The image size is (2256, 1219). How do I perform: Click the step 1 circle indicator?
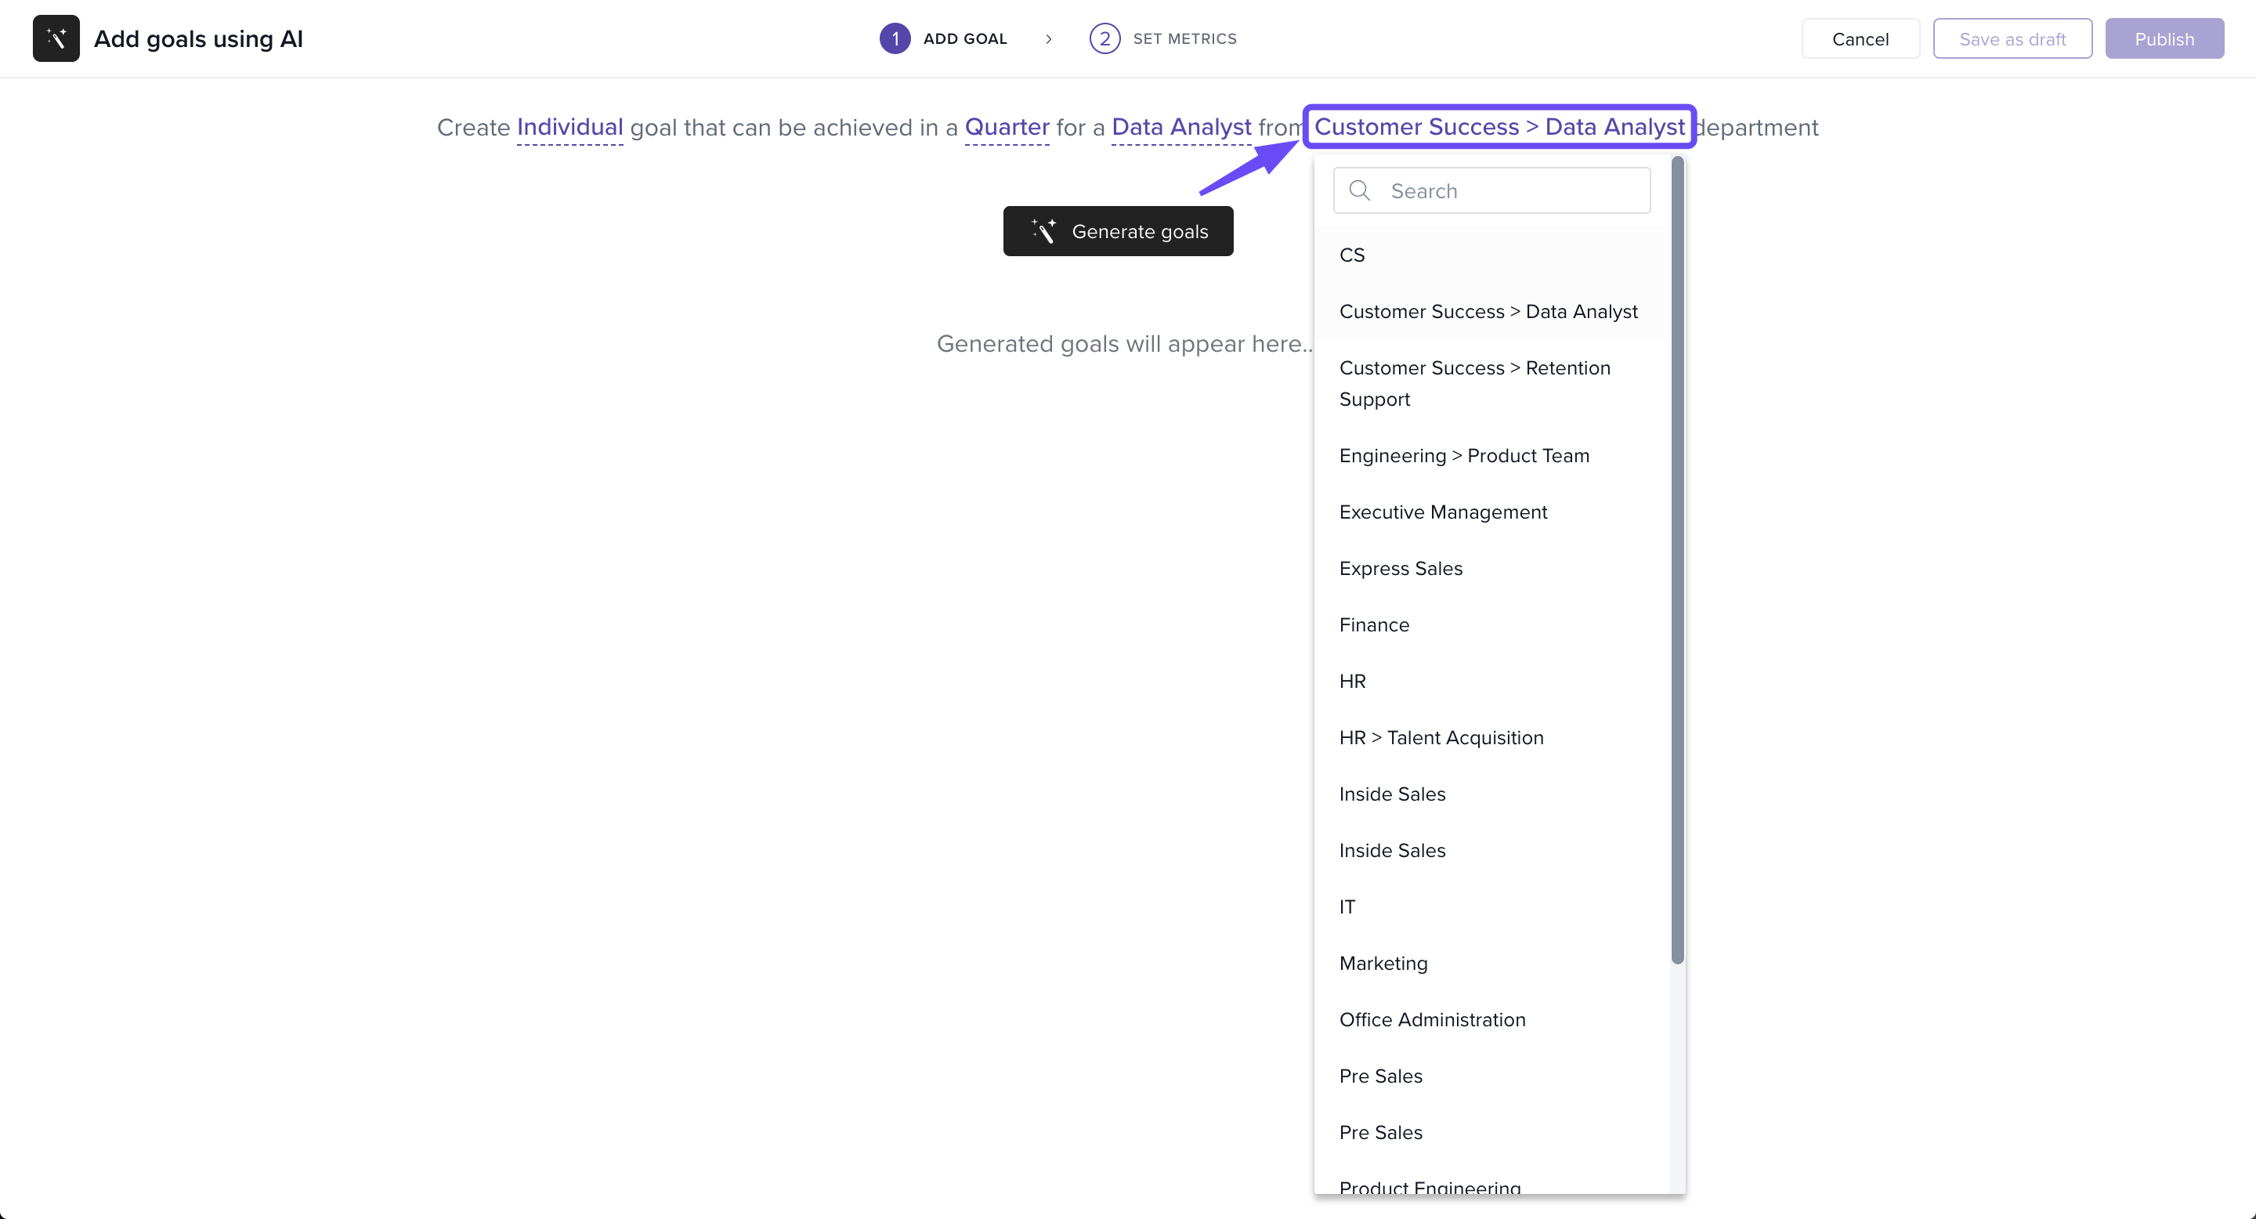[894, 38]
